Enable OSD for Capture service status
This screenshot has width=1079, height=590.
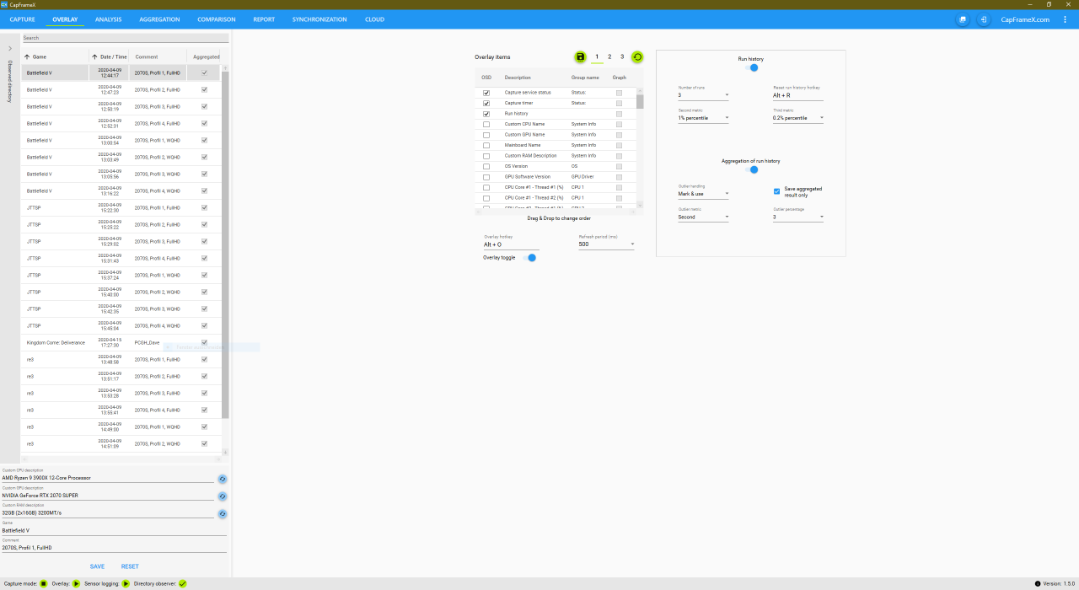pyautogui.click(x=486, y=93)
